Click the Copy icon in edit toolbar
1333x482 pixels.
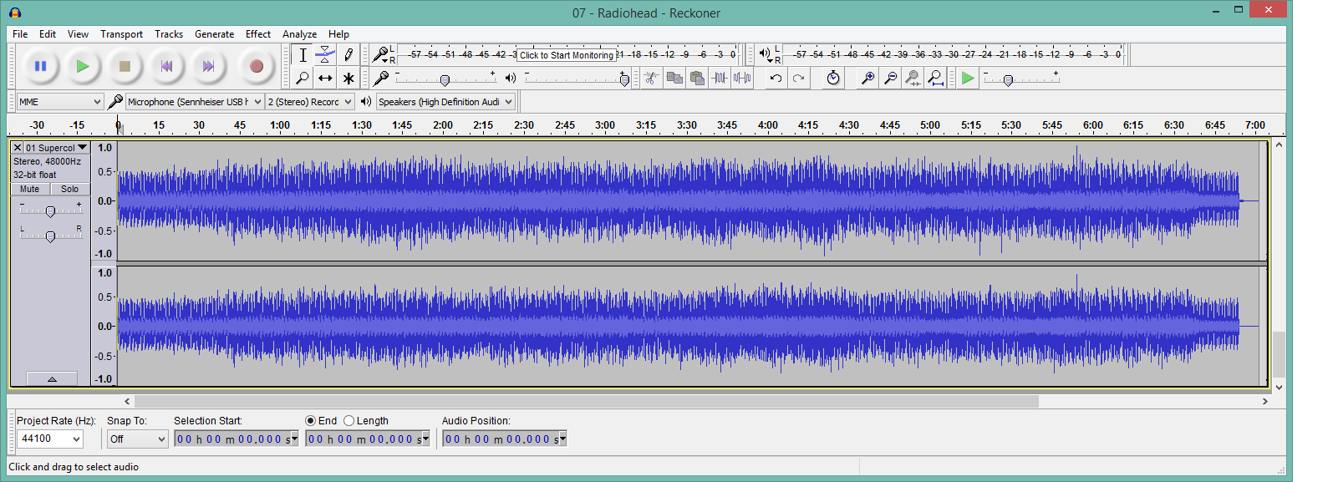pos(674,78)
